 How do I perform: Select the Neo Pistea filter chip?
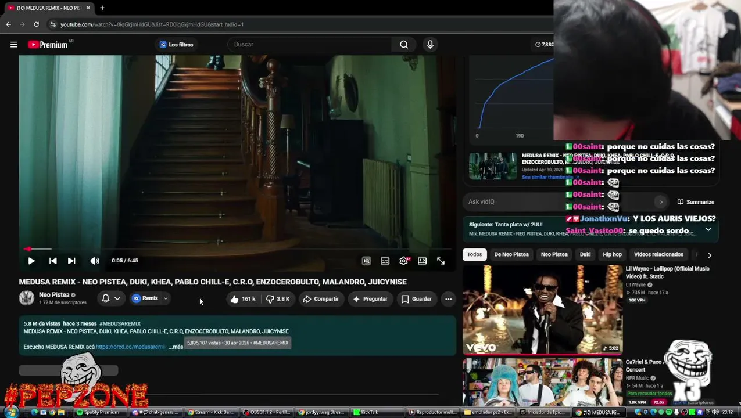tap(554, 254)
